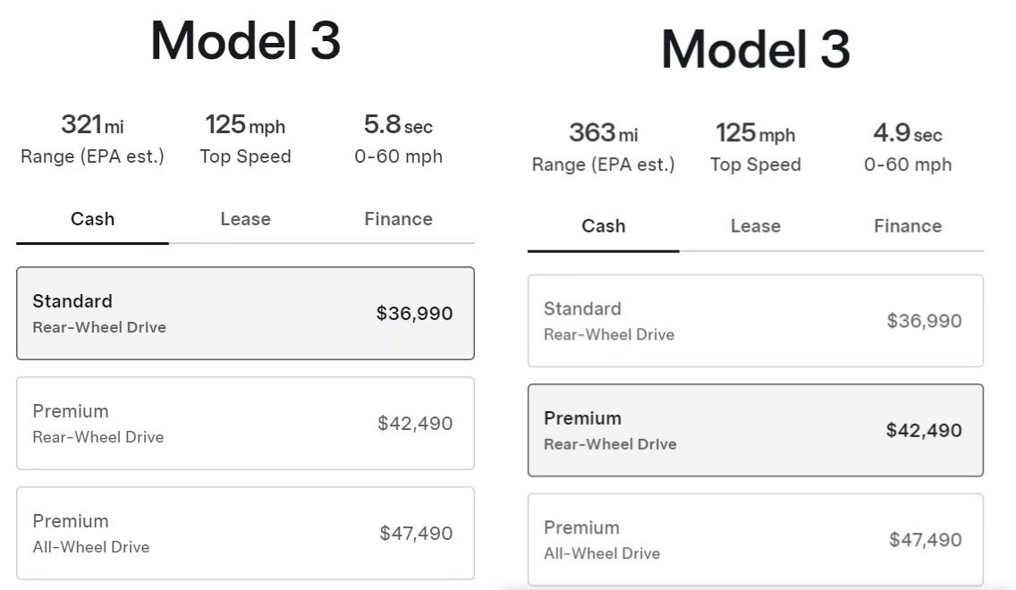
Task: Select Cash tab in the 363 mi panel
Action: (x=603, y=226)
